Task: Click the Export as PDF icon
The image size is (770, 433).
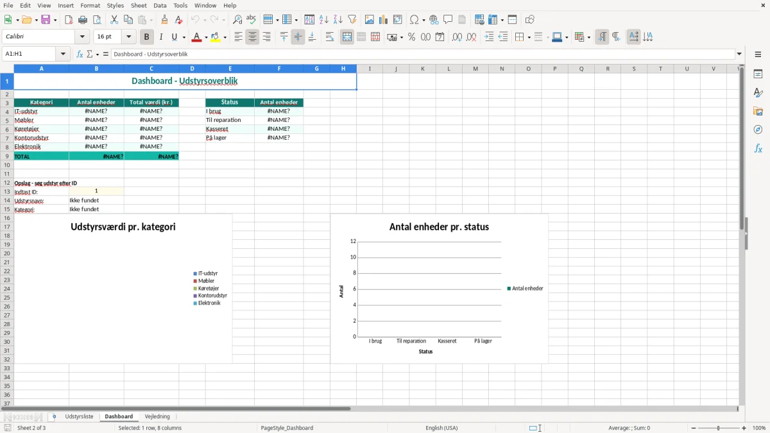Action: coord(69,20)
